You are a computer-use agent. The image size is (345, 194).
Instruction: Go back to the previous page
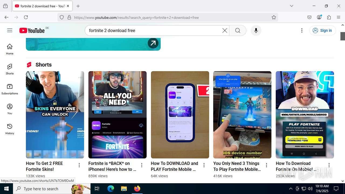(x=6, y=17)
